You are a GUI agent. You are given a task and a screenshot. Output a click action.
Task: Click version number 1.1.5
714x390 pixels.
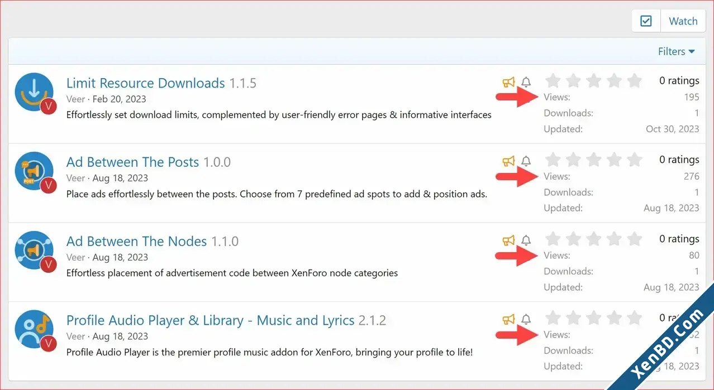tap(243, 83)
